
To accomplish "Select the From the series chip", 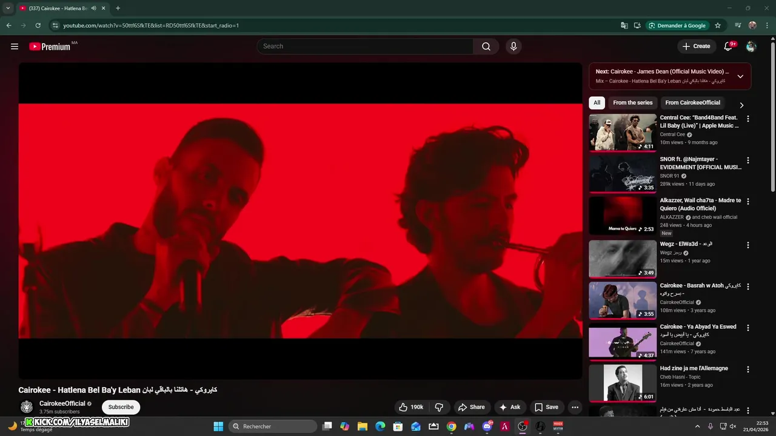I will (x=632, y=102).
